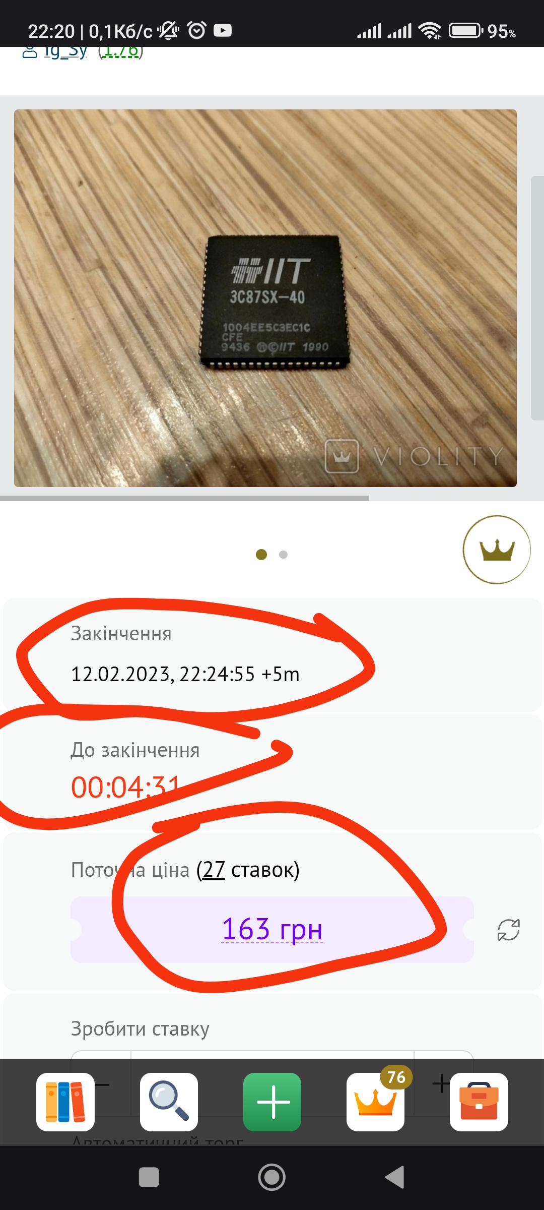Refresh the current price with arrows icon
This screenshot has width=544, height=1210.
pos(509,930)
